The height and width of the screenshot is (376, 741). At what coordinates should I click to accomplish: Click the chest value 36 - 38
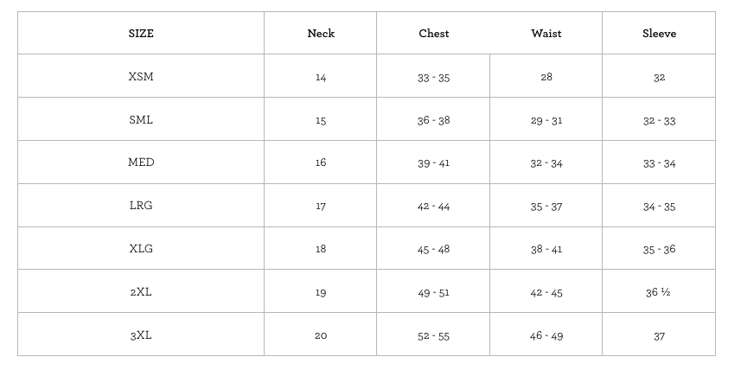point(434,120)
